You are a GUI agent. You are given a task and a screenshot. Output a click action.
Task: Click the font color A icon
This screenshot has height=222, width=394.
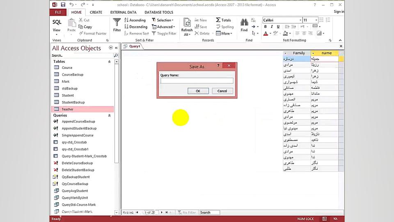[x=266, y=33]
